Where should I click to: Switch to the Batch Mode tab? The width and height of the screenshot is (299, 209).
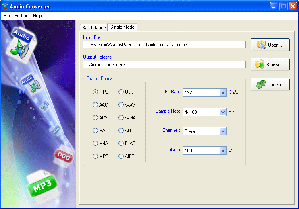94,28
